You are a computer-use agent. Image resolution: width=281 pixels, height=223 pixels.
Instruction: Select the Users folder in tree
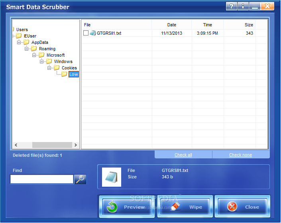pyautogui.click(x=22, y=30)
